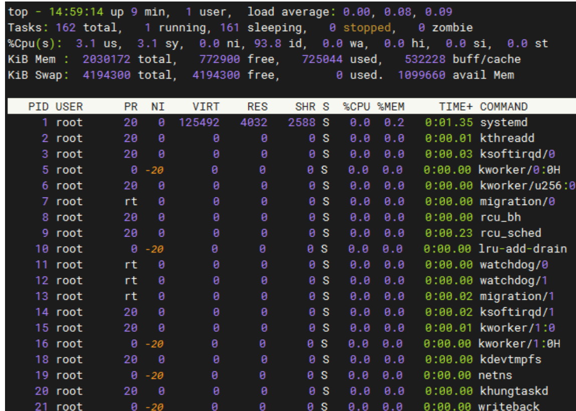The width and height of the screenshot is (576, 411).
Task: Click the kworker/u256:0 command
Action: [x=527, y=185]
